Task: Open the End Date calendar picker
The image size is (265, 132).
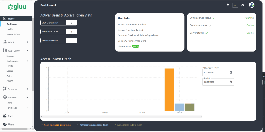Action: tap(231, 82)
